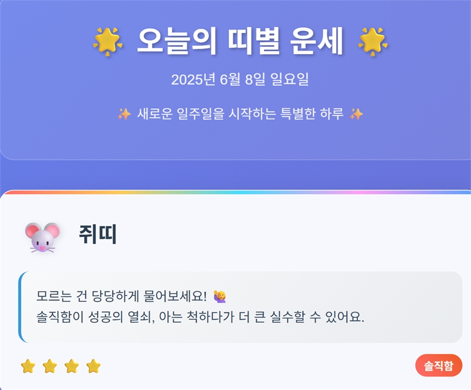Click the sparkles emoji before 새로운 일주일을

(124, 114)
